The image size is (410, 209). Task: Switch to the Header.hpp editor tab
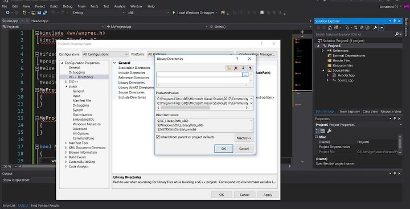(40, 21)
